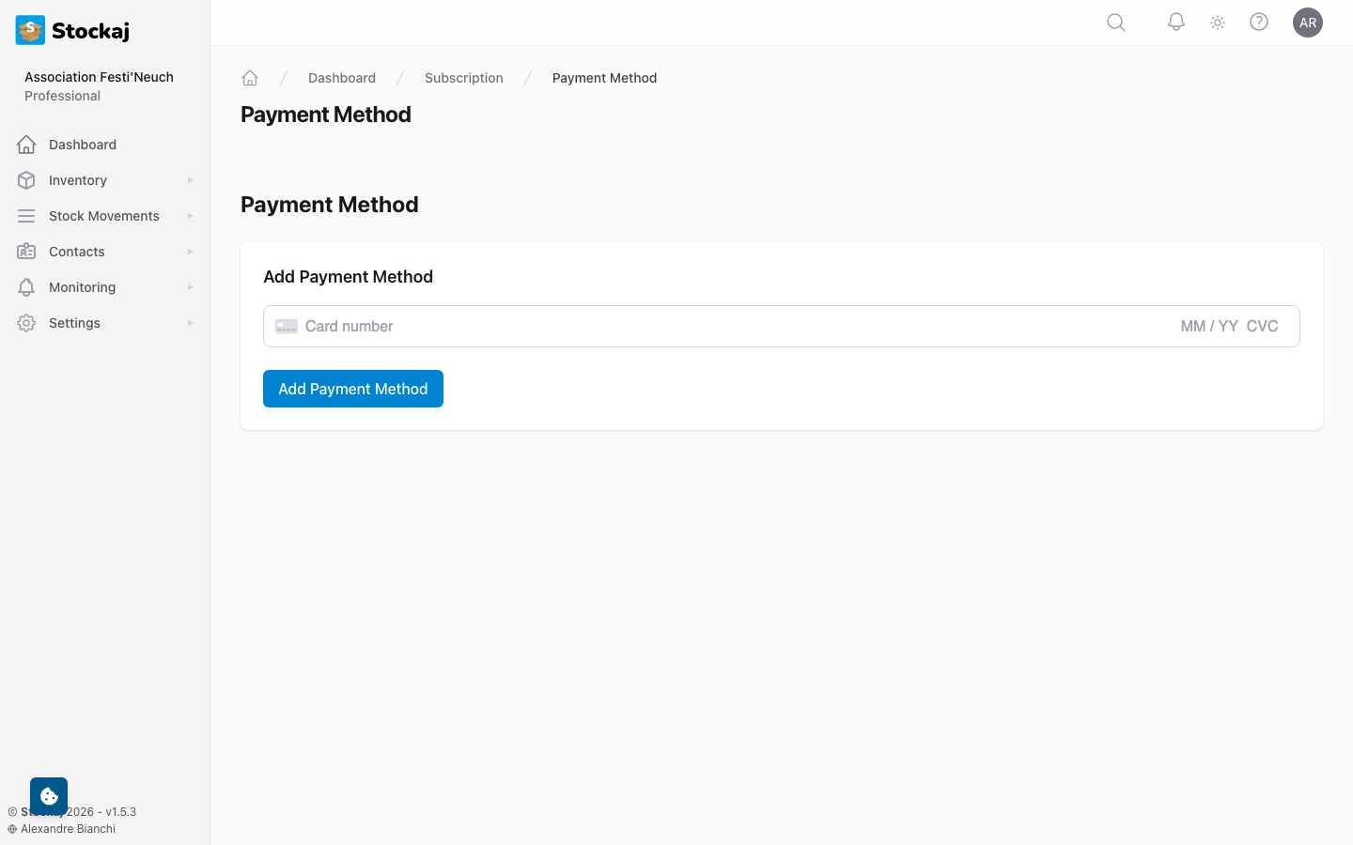This screenshot has height=845, width=1353.
Task: Open the help question mark icon
Action: tap(1259, 23)
